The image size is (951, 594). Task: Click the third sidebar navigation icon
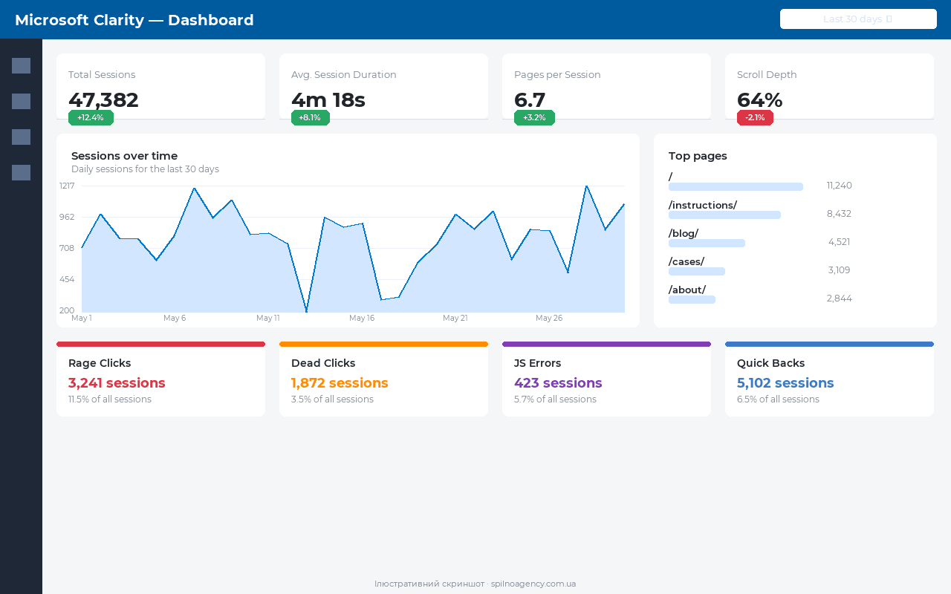pos(21,137)
